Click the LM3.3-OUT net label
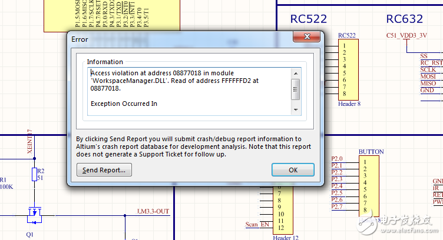 pyautogui.click(x=153, y=211)
